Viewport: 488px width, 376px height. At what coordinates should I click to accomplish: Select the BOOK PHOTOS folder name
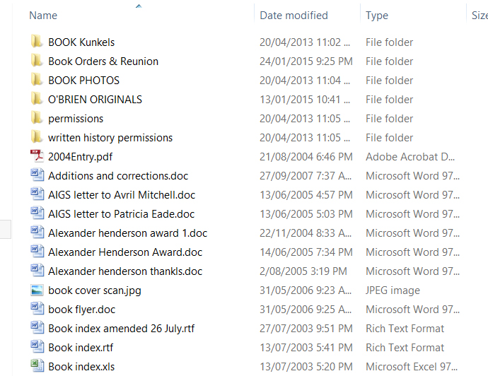point(83,81)
